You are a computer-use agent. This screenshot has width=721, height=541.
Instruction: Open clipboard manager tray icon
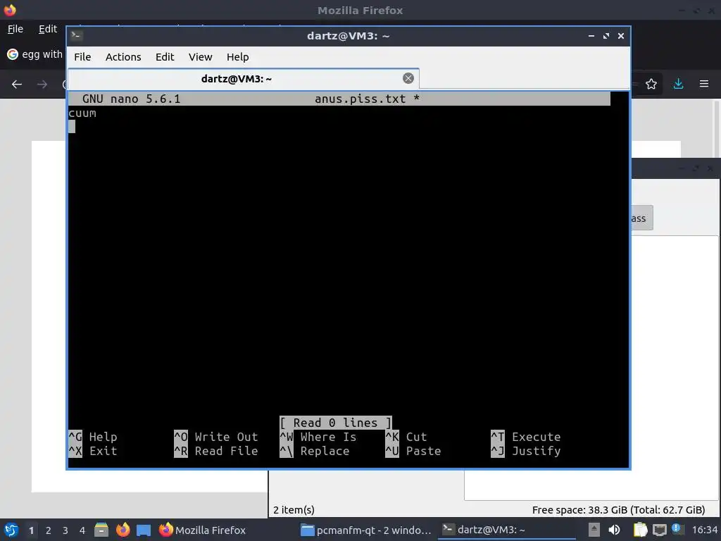click(640, 530)
